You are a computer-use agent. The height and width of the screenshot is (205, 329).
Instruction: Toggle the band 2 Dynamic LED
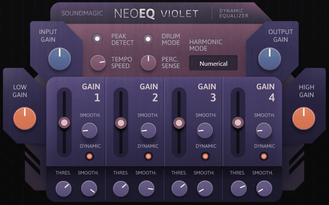(148, 156)
